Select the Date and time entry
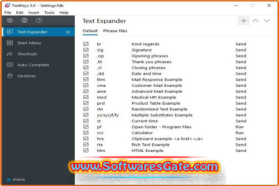Image resolution: width=279 pixels, height=186 pixels. click(x=146, y=74)
